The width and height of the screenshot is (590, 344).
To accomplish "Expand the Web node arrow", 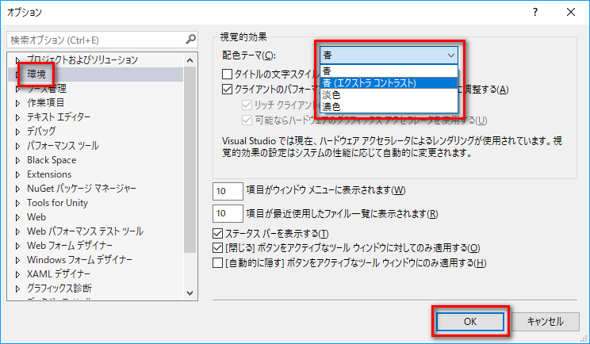I will click(17, 217).
